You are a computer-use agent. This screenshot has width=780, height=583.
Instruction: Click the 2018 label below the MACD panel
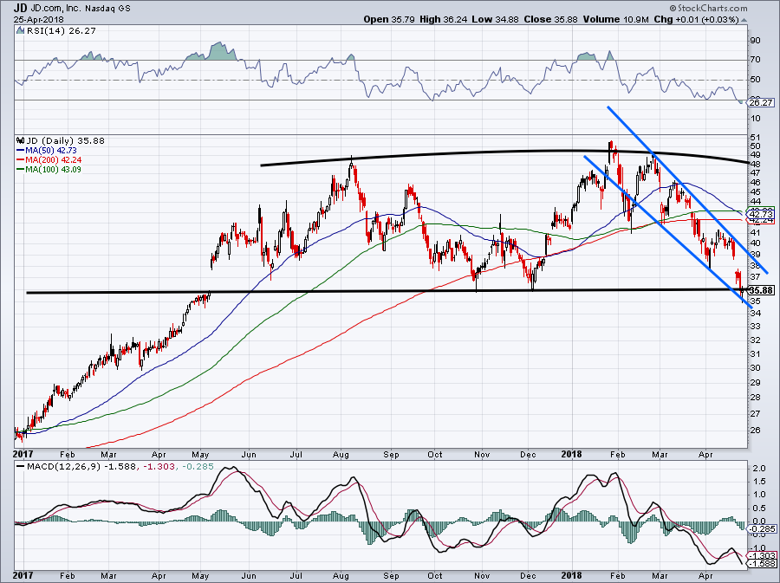pyautogui.click(x=571, y=575)
